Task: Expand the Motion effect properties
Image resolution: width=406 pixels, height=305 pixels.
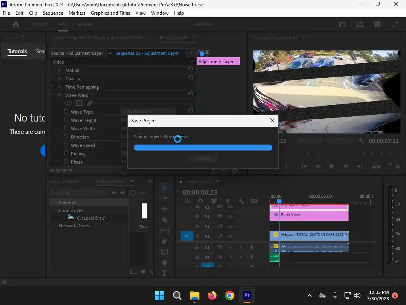Action: (53, 70)
